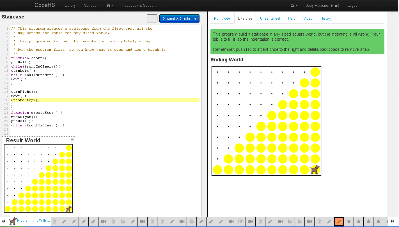The height and width of the screenshot is (227, 399).
Task: Expand the info icon dropdown menu
Action: click(110, 6)
